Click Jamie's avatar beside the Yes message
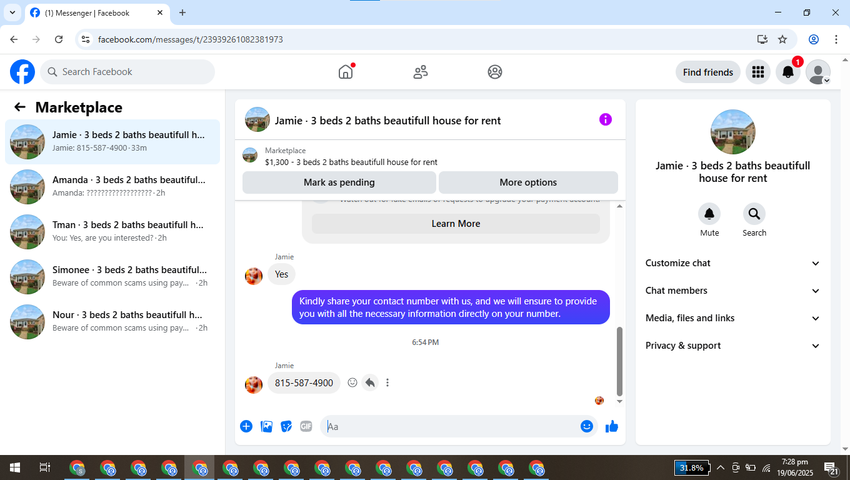 point(254,276)
